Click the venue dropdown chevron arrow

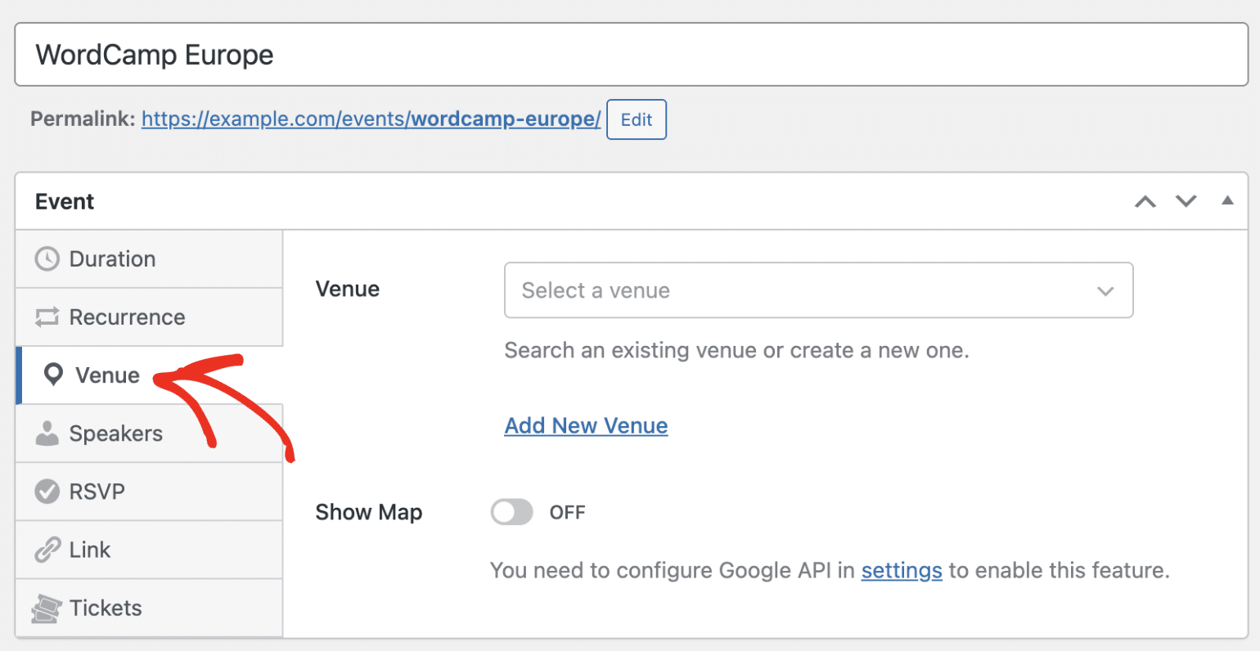point(1105,291)
